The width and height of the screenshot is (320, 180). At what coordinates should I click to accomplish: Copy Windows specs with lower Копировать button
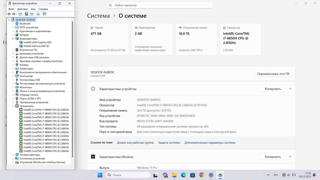click(x=273, y=157)
